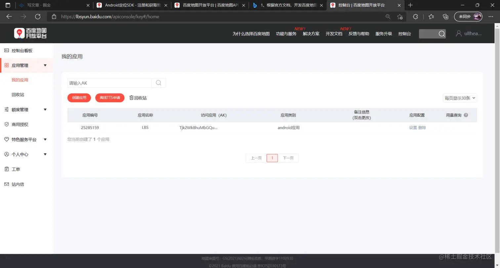
Task: Click page number 1 in pagination
Action: pyautogui.click(x=272, y=158)
